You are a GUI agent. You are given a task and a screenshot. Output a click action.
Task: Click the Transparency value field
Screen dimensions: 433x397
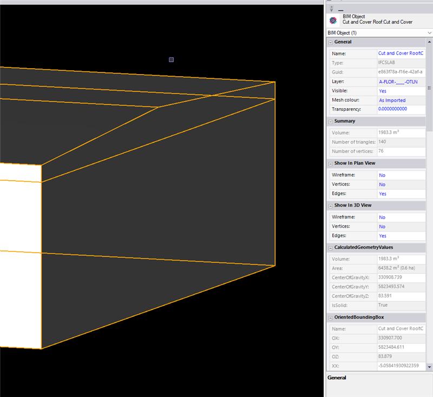pyautogui.click(x=401, y=109)
